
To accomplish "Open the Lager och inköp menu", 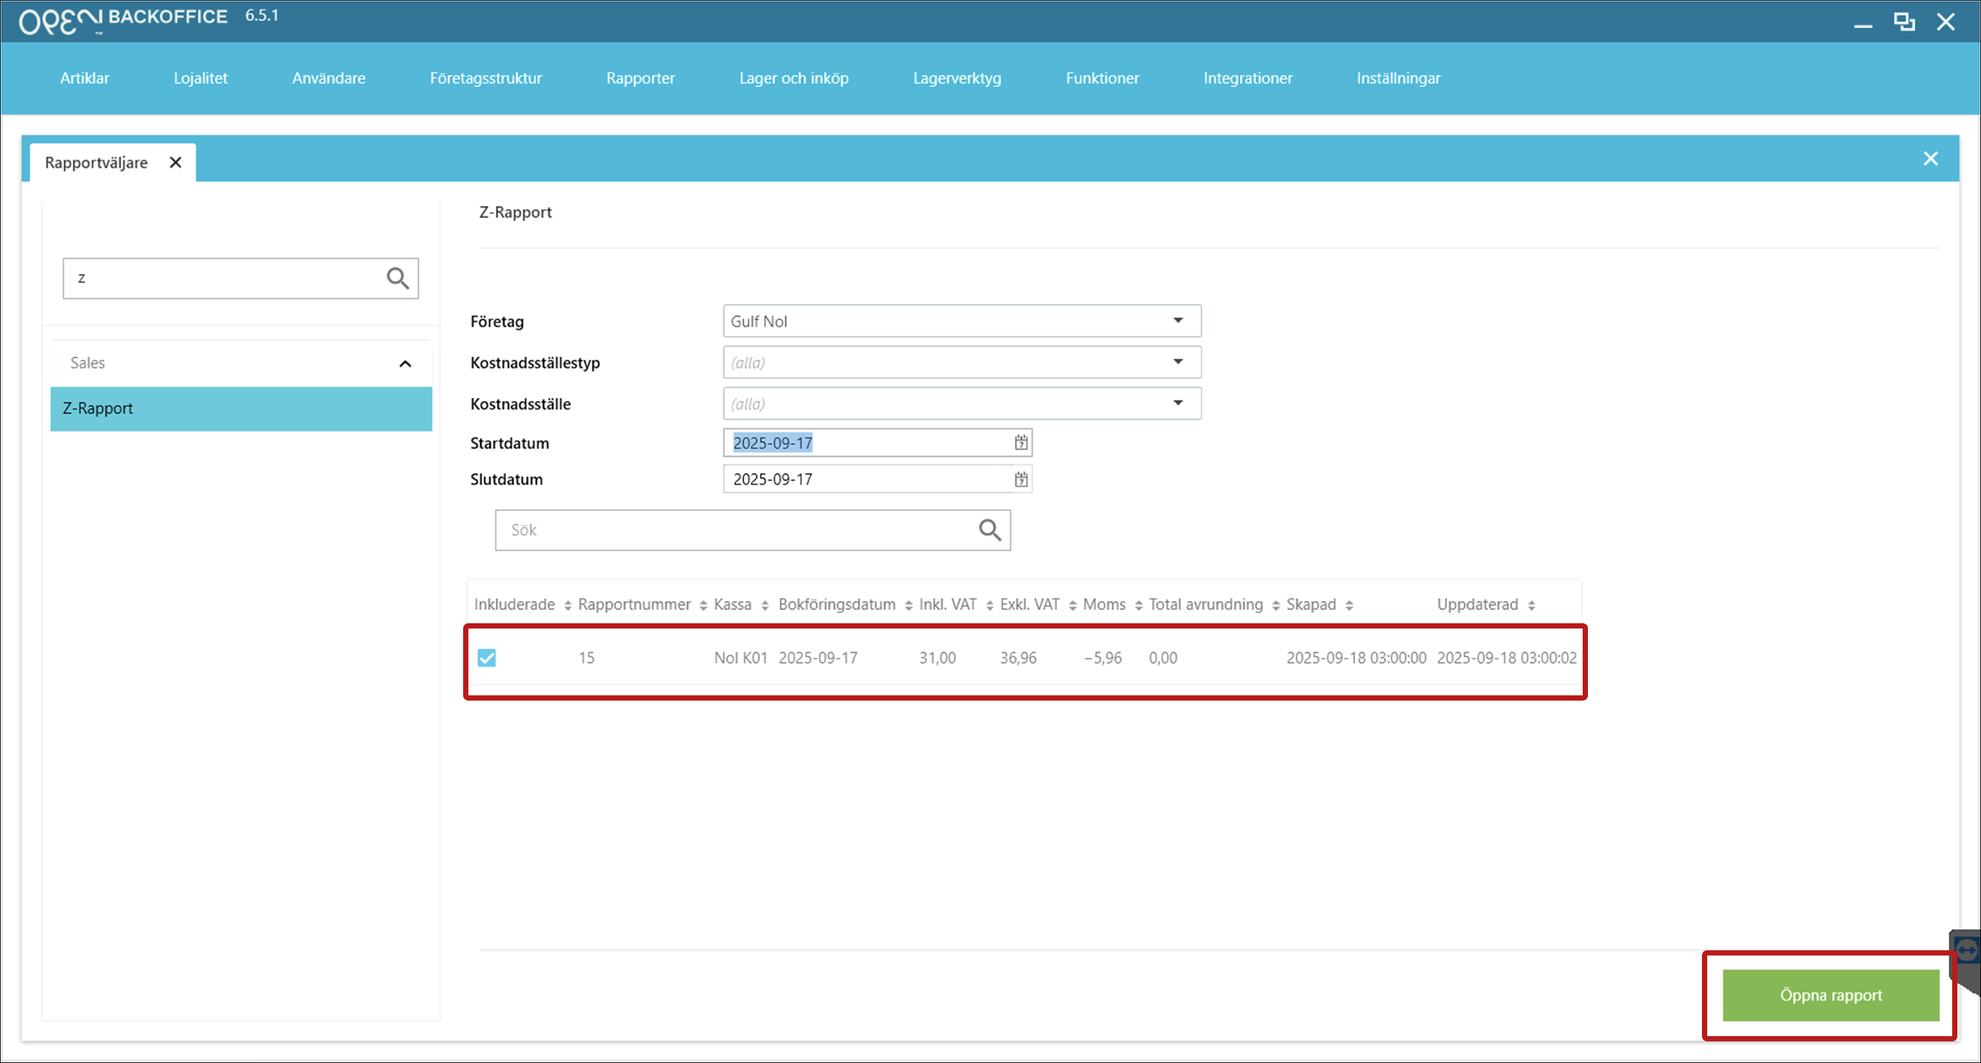I will (x=793, y=78).
